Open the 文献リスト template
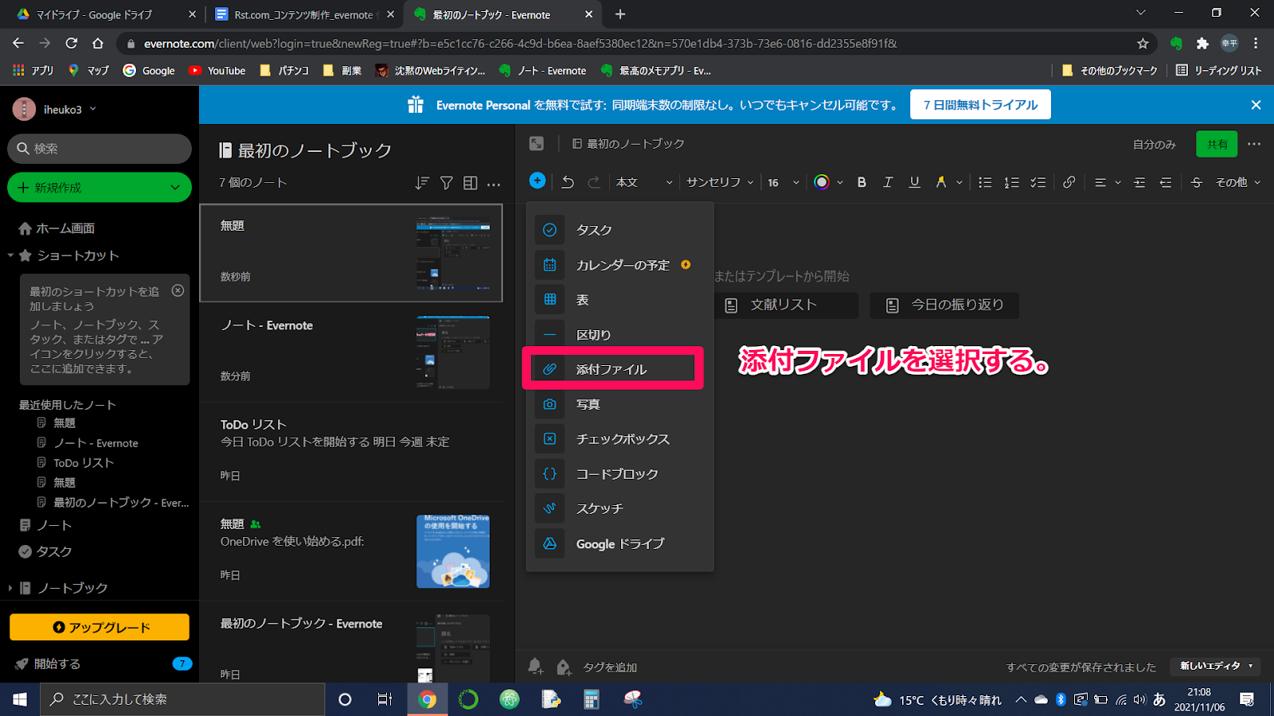Viewport: 1274px width, 716px height. tap(786, 305)
